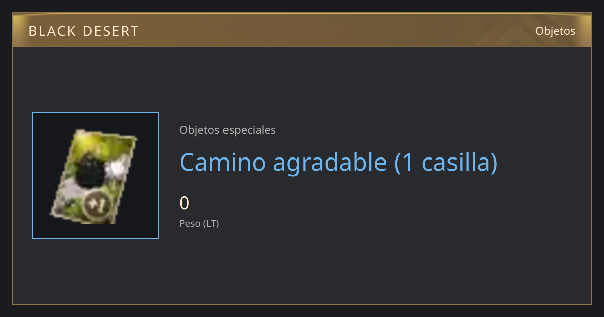
Task: Open the Camino agradable (1 casilla) title
Action: tap(339, 162)
